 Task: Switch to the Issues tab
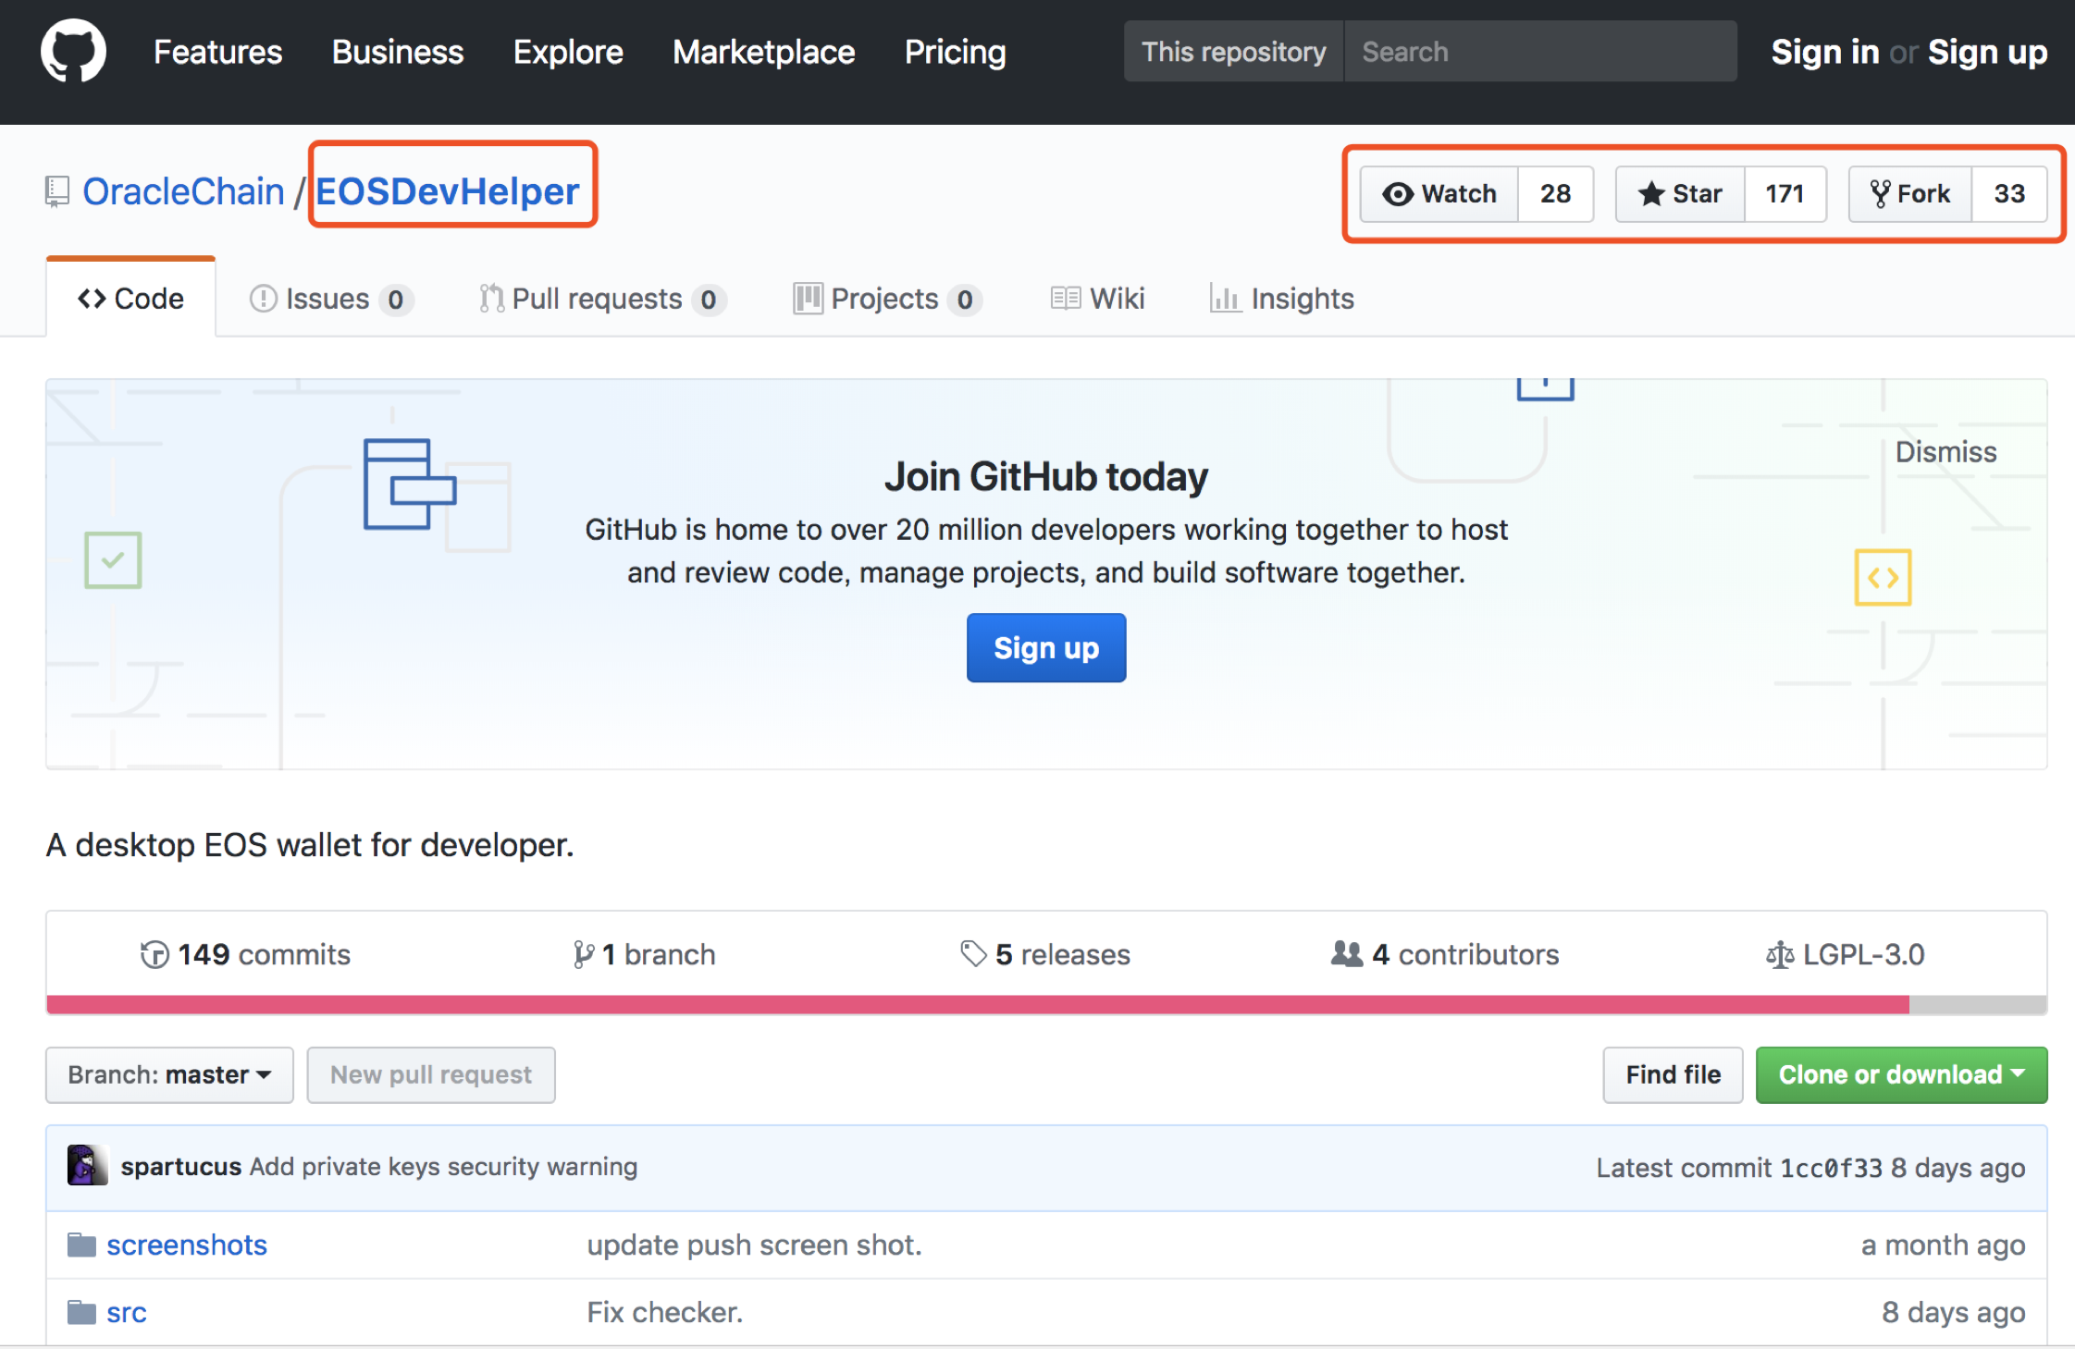click(x=327, y=299)
